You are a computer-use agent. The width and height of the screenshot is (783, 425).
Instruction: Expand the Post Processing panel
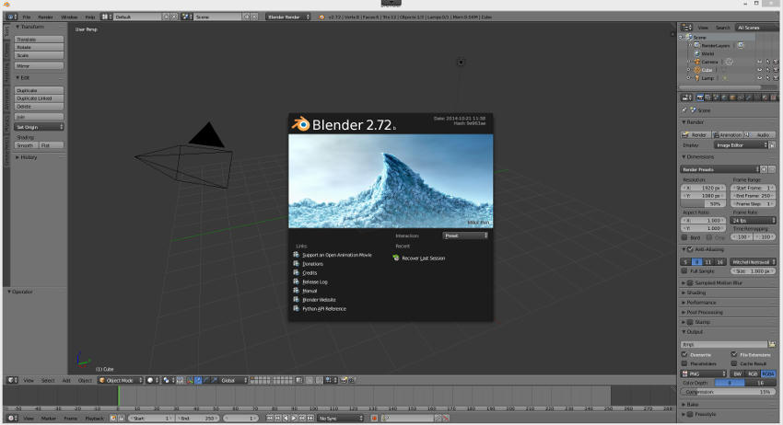click(x=704, y=312)
